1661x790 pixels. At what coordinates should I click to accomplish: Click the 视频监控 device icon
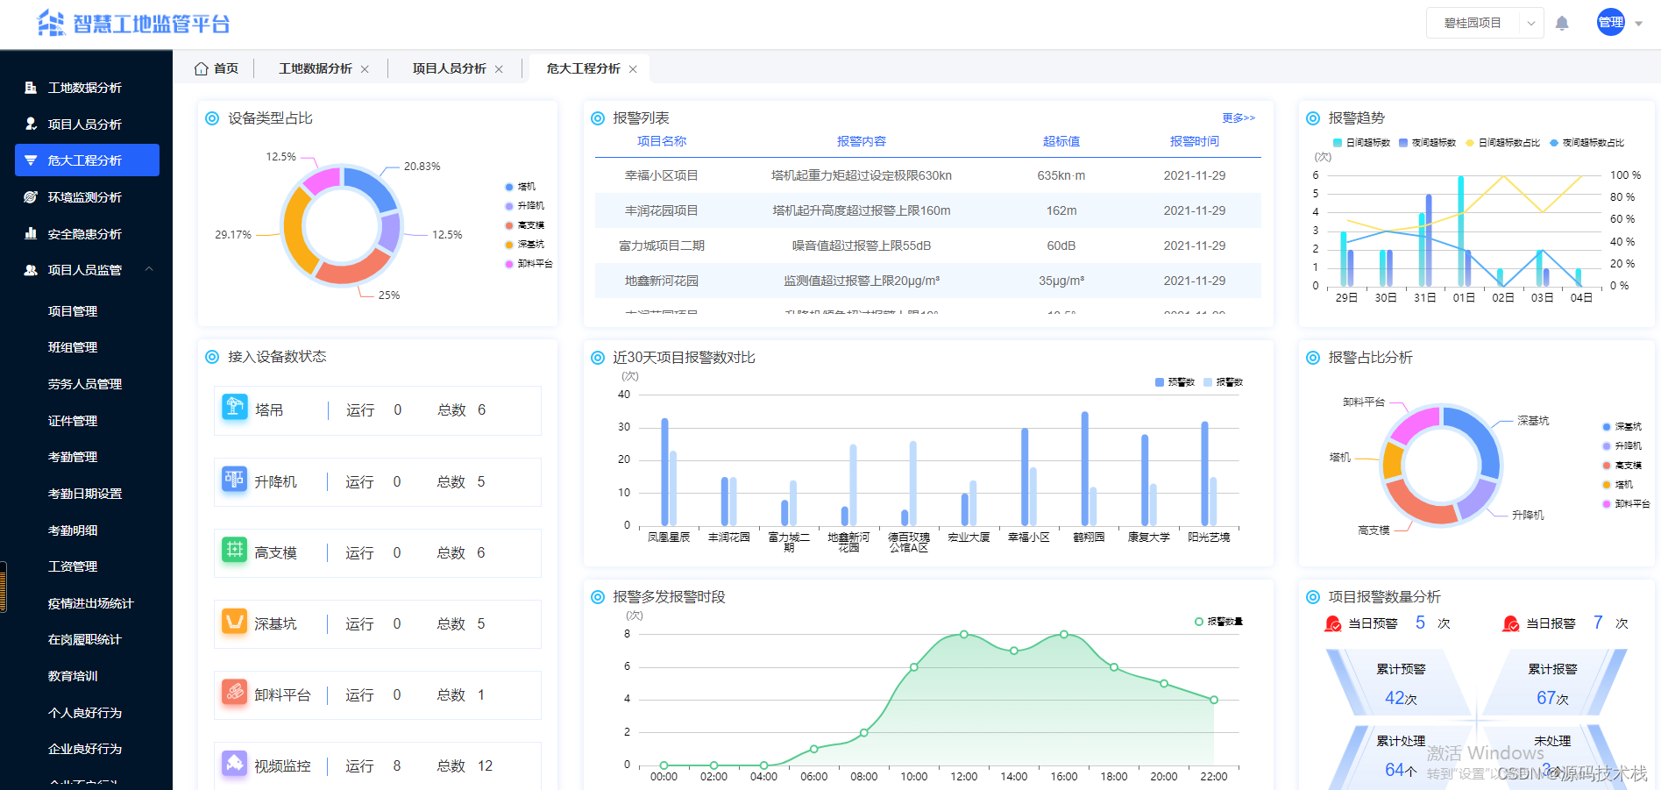[x=235, y=763]
